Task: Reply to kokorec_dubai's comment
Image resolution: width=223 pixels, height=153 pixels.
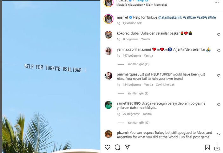Action: point(145,39)
